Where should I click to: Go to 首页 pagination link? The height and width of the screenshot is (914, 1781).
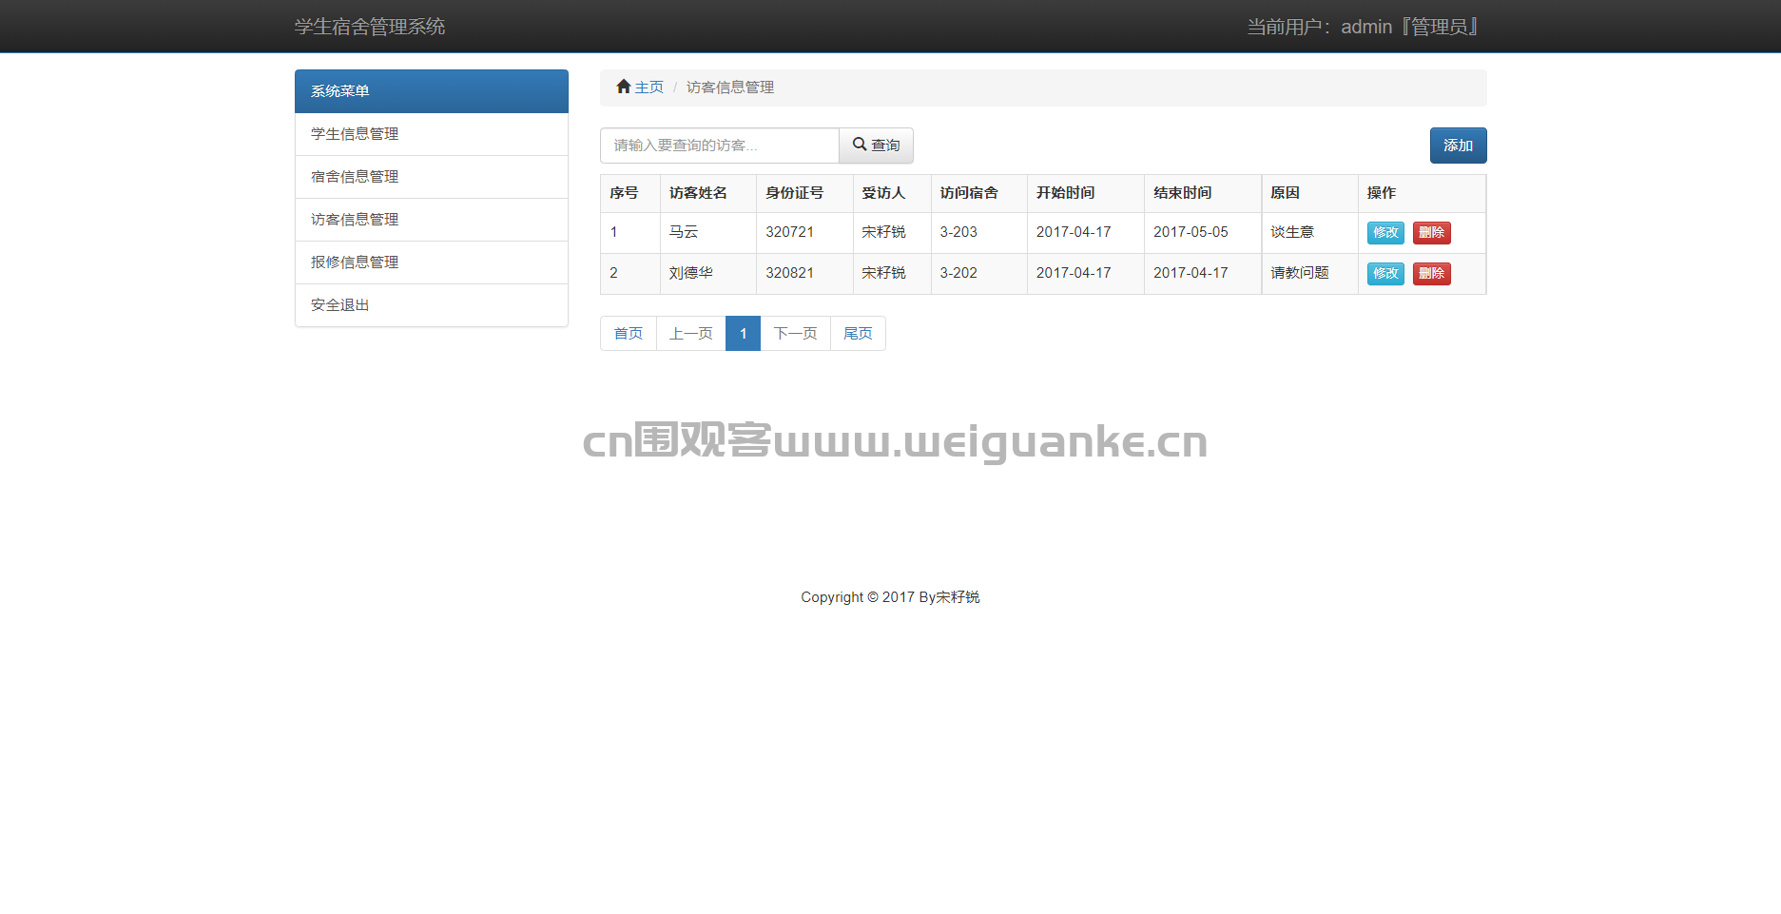pyautogui.click(x=629, y=333)
